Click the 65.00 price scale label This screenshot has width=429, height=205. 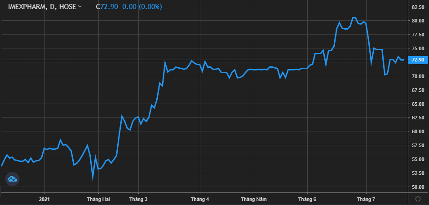tap(418, 104)
